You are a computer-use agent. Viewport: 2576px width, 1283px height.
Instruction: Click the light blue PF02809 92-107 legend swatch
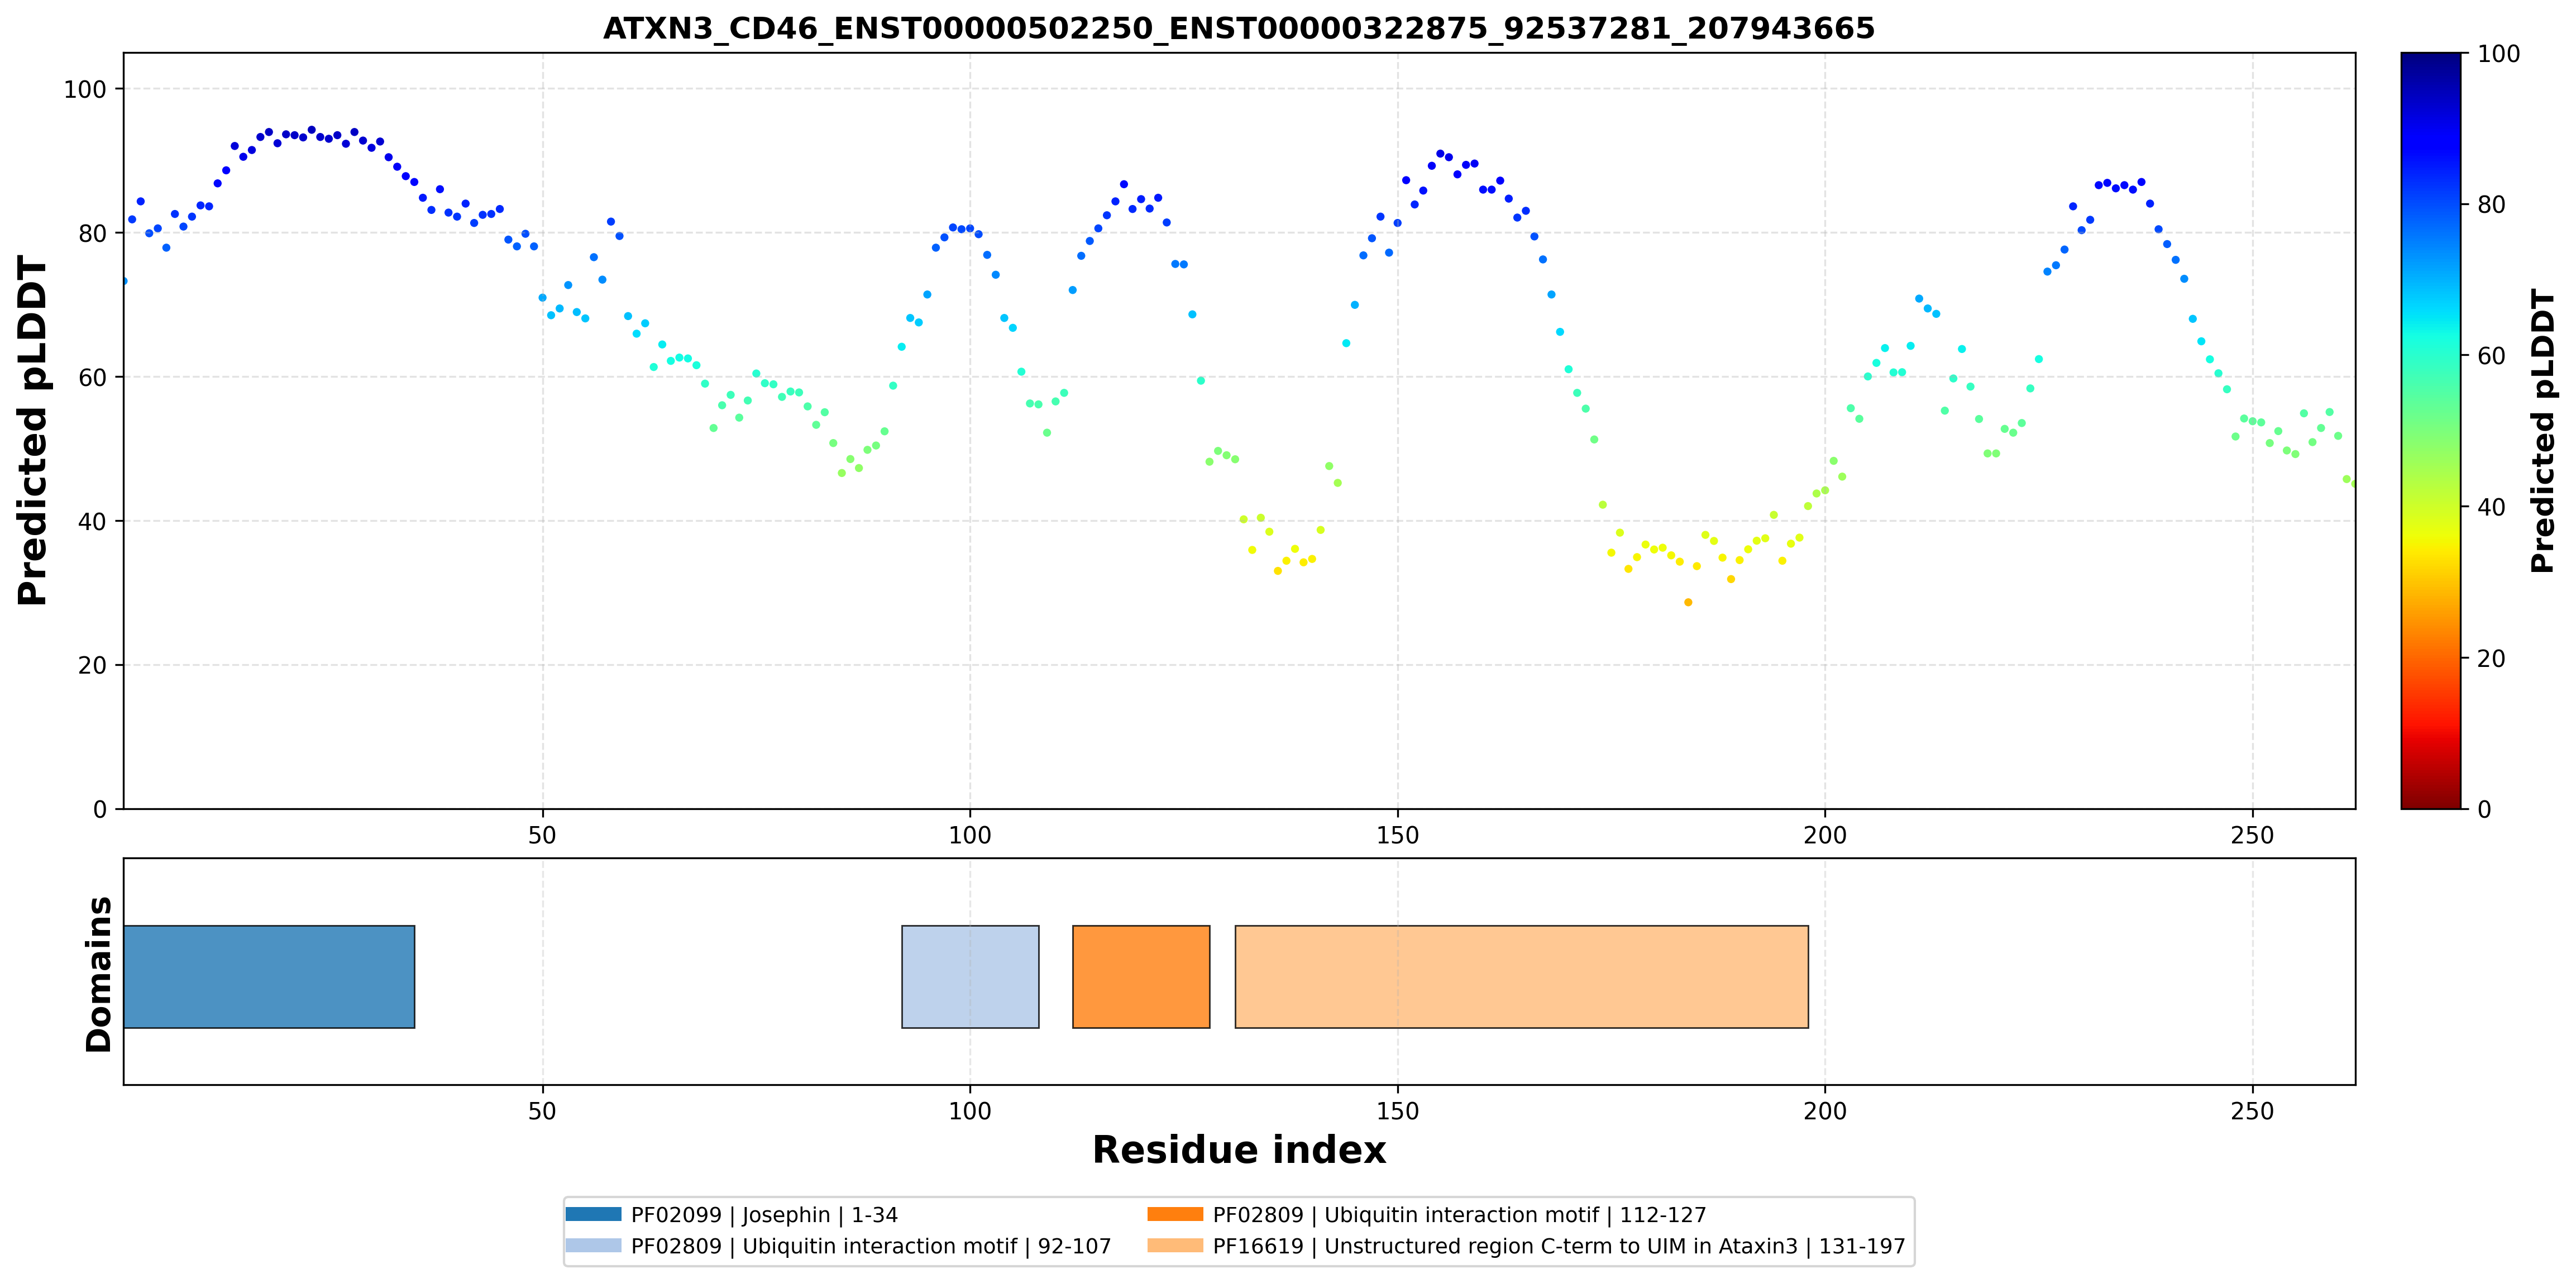coord(593,1245)
